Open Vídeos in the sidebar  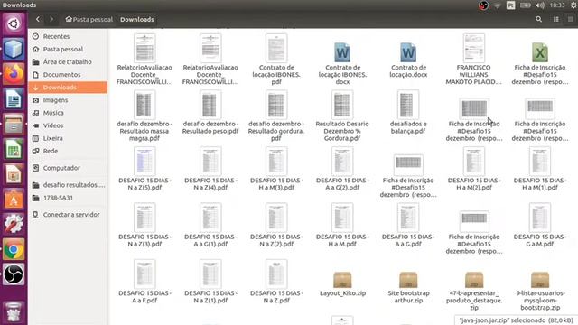click(x=68, y=125)
